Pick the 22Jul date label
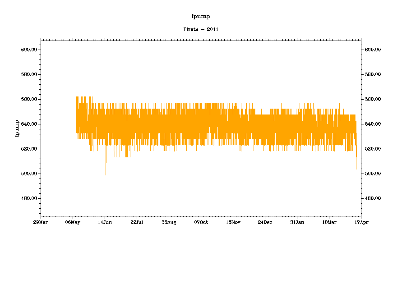This screenshot has height=284, width=402. point(137,222)
